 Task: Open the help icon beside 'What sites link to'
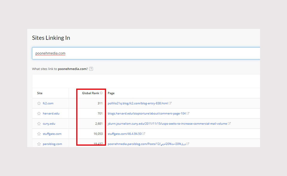point(91,69)
